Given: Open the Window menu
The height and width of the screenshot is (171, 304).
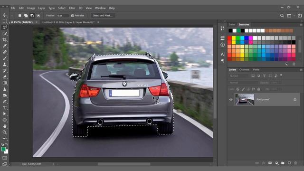Looking at the screenshot, I should 100,8.
